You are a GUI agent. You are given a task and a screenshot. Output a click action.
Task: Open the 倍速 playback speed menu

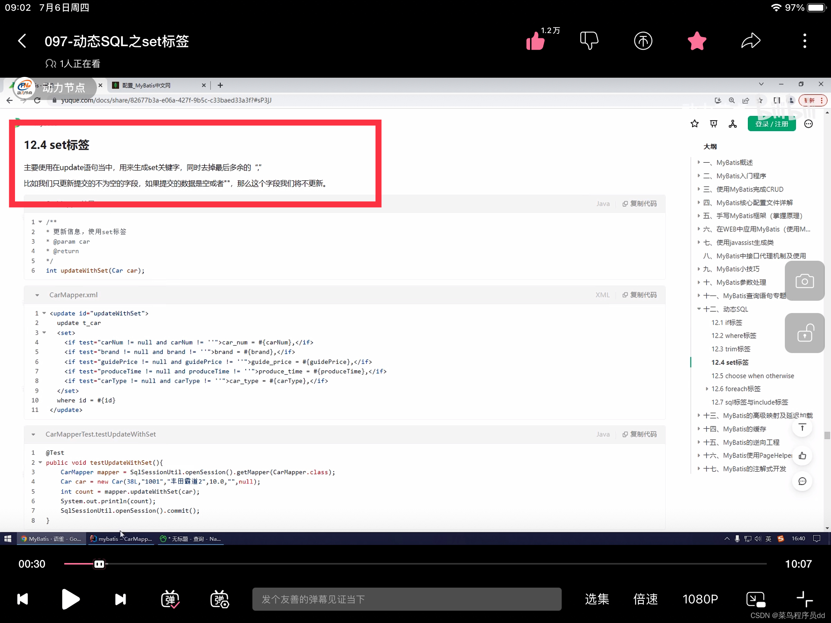click(x=646, y=599)
